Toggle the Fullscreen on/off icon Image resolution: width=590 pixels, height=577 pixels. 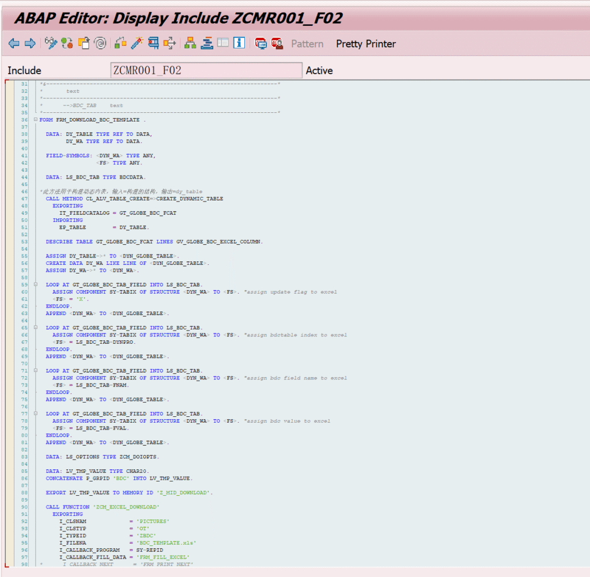(x=223, y=44)
